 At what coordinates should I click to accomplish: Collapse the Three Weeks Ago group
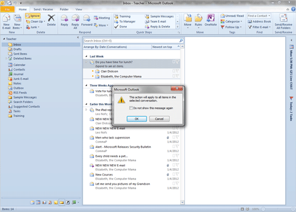[87, 85]
